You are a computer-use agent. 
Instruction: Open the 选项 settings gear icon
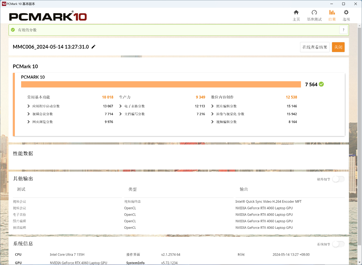click(x=346, y=13)
